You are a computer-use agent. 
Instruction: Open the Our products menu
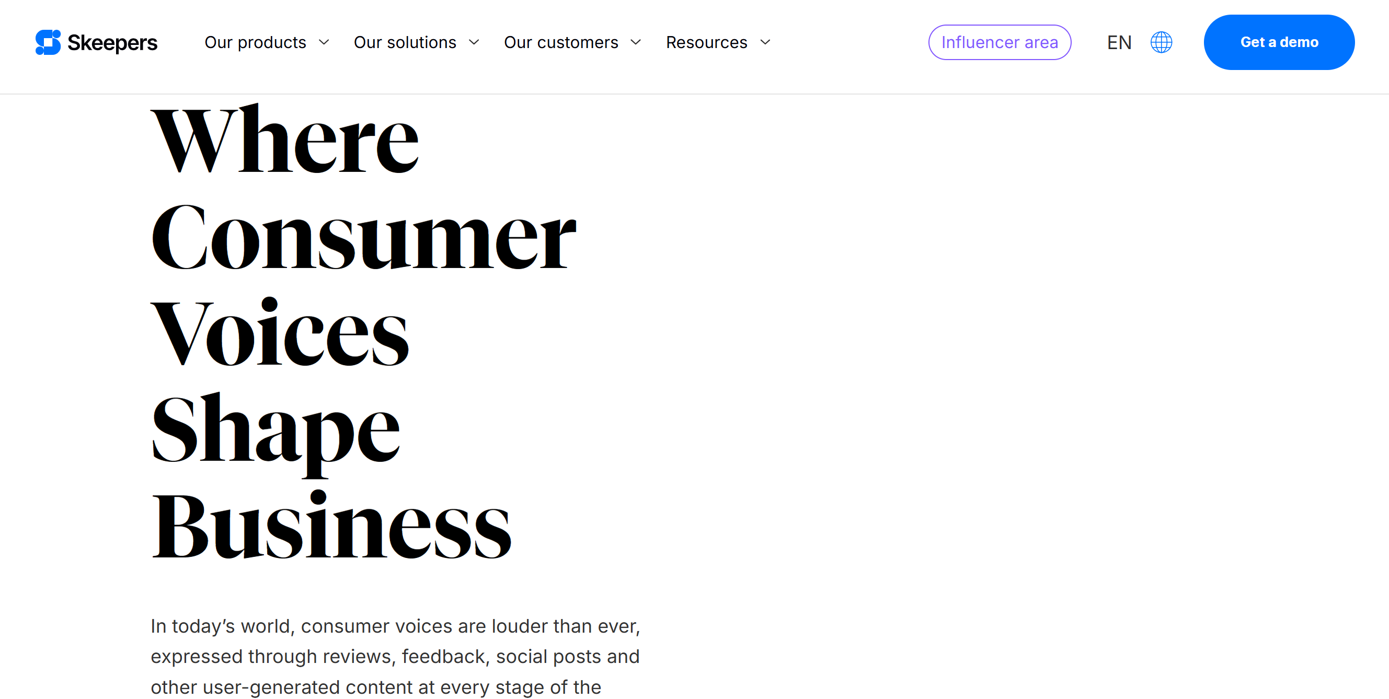255,42
